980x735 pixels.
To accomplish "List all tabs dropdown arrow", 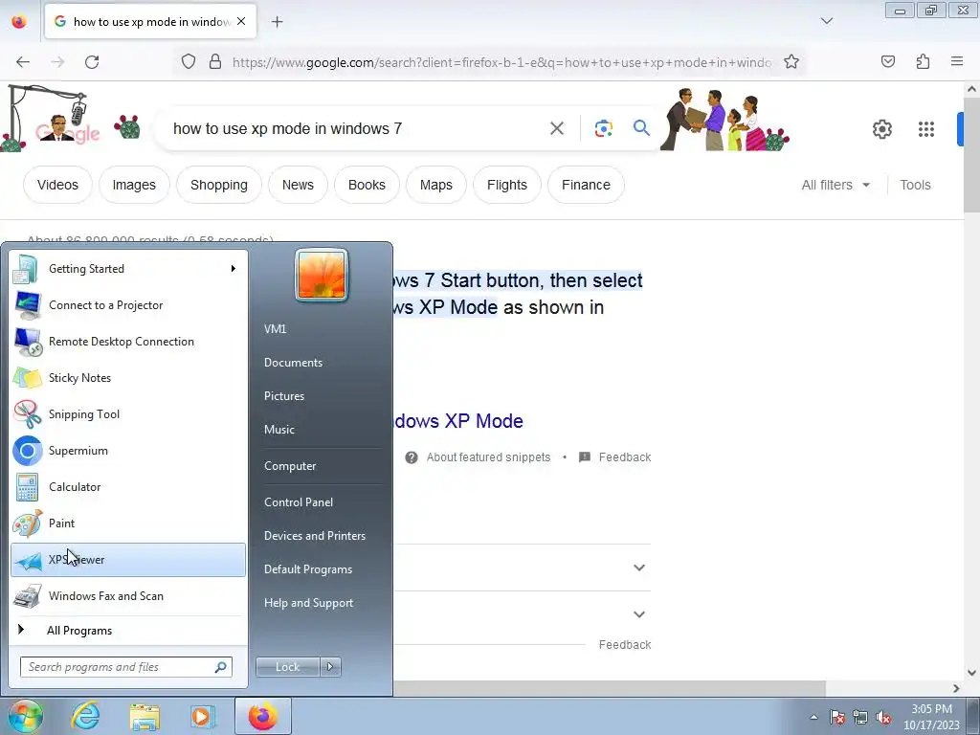I will (827, 21).
